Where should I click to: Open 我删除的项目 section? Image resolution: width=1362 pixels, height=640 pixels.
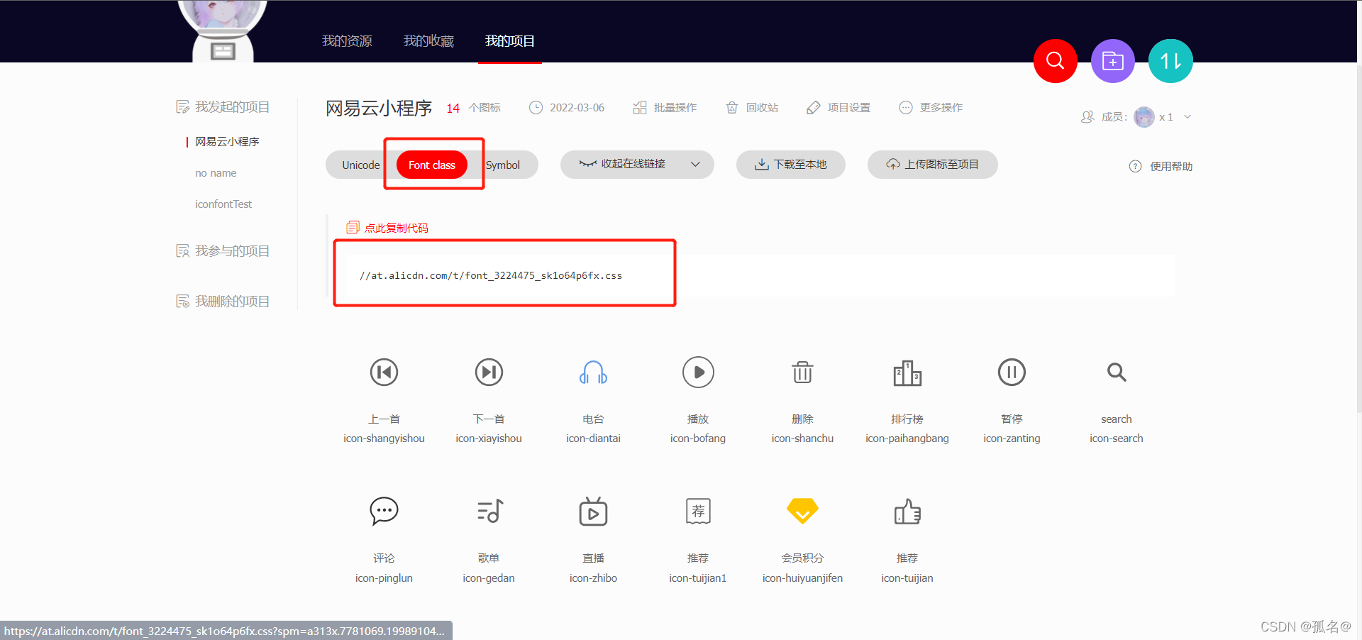(223, 302)
